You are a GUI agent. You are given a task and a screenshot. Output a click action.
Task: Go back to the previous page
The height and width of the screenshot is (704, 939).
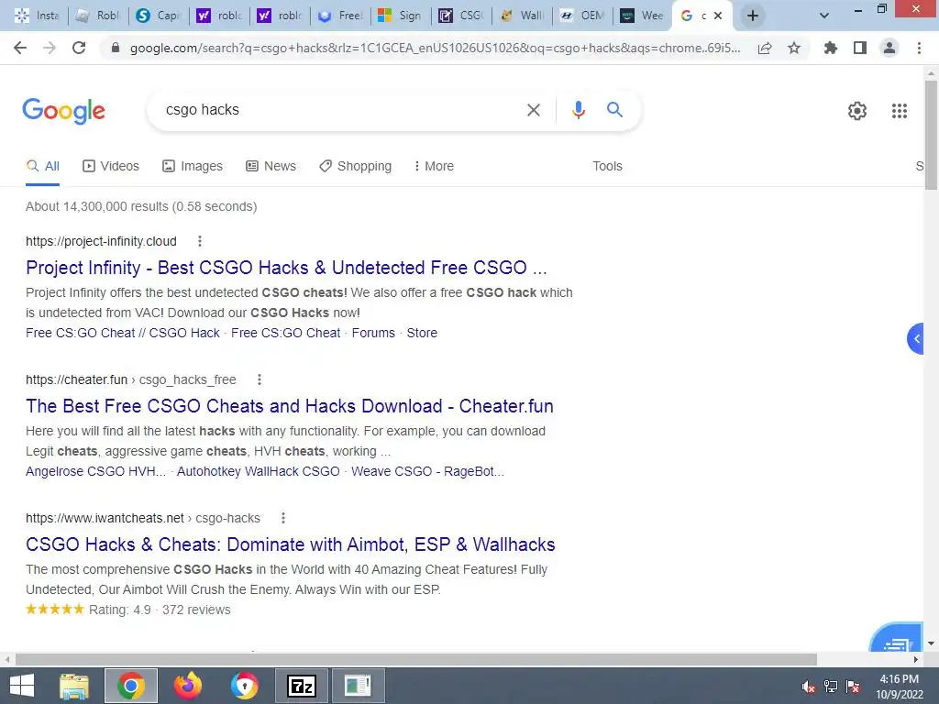(x=20, y=48)
